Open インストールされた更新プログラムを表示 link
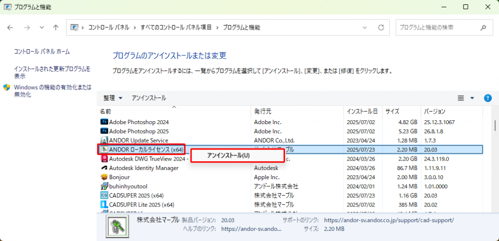 tap(52, 72)
